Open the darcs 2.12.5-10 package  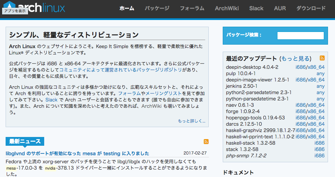tap(244, 124)
